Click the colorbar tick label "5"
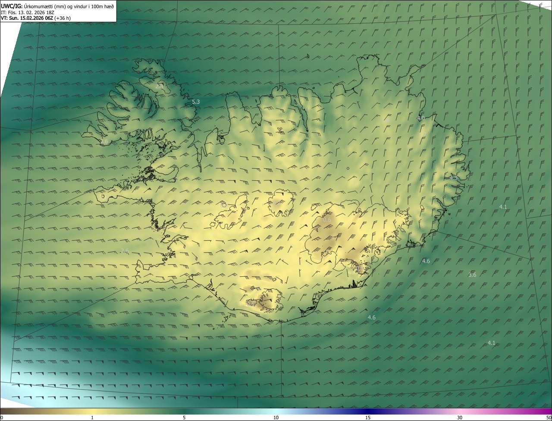 184,418
